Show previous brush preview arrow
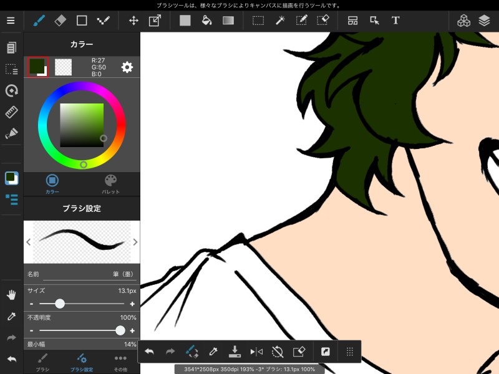Screen dimensions: 499x374 pos(28,242)
